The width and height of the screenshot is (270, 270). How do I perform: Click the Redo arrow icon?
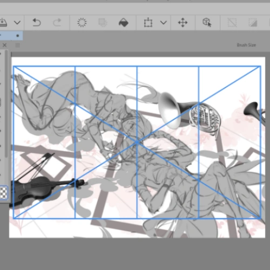57,23
